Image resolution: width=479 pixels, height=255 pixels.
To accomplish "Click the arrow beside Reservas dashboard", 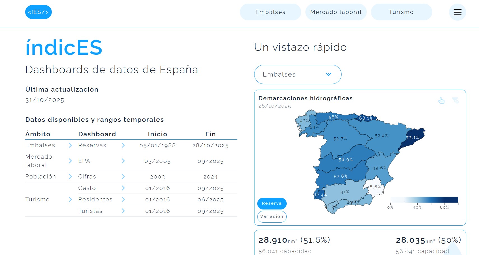I will point(123,145).
